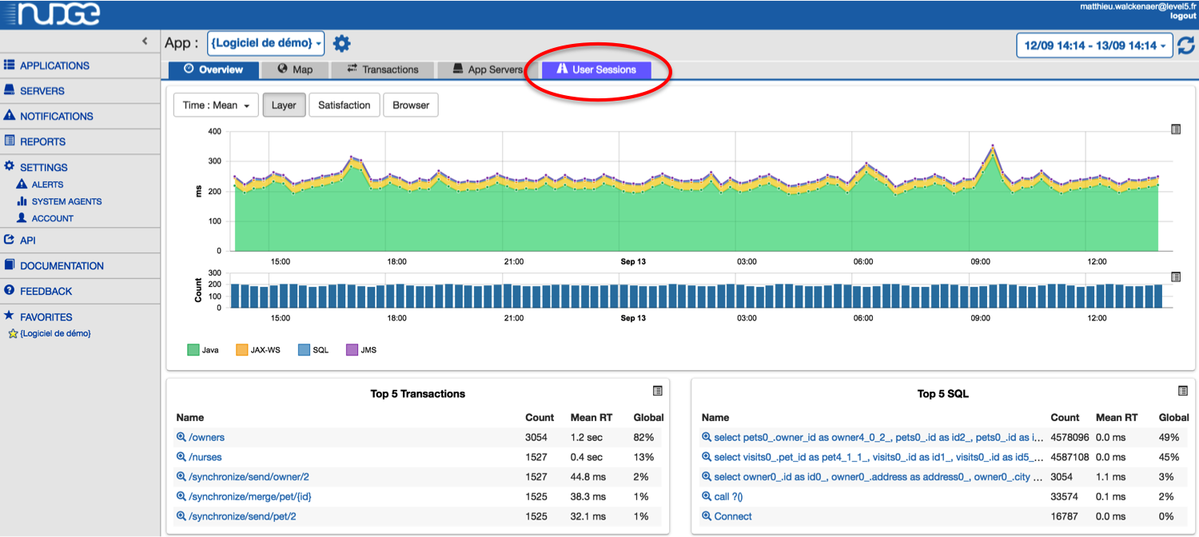1199x537 pixels.
Task: Toggle chart view to Satisfaction
Action: (344, 105)
